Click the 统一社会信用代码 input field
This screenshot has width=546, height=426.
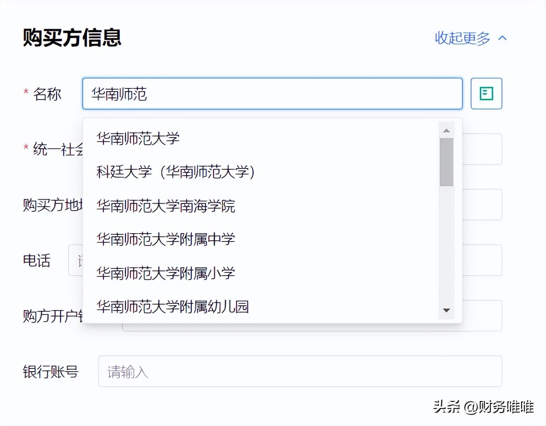479,149
